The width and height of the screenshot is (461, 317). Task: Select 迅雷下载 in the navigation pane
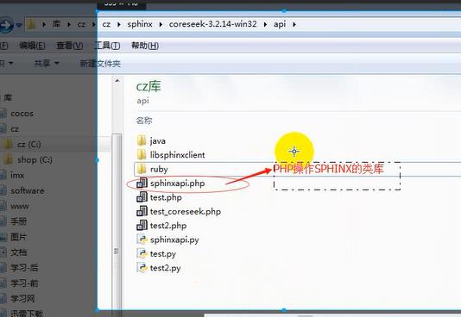(x=27, y=314)
